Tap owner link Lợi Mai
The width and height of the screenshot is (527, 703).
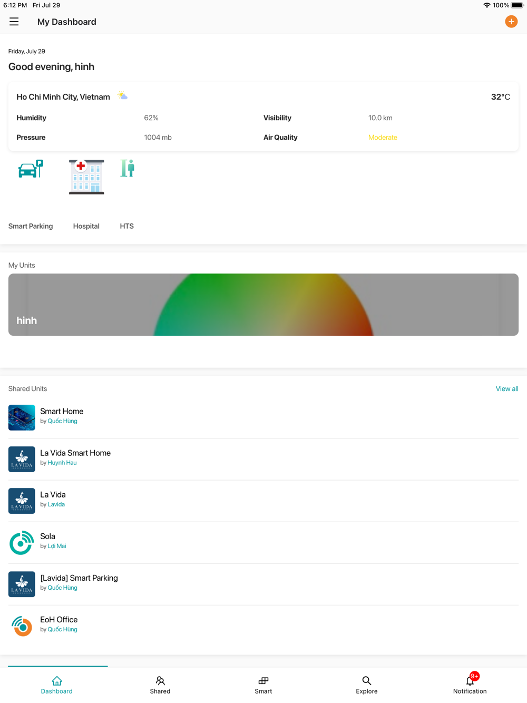[57, 546]
